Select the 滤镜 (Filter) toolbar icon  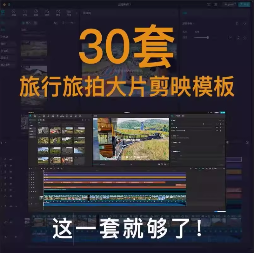[x=69, y=13]
